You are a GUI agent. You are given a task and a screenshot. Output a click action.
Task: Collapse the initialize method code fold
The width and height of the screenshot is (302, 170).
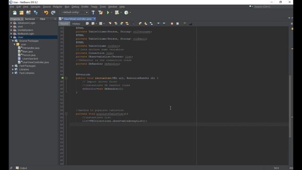tap(66, 78)
